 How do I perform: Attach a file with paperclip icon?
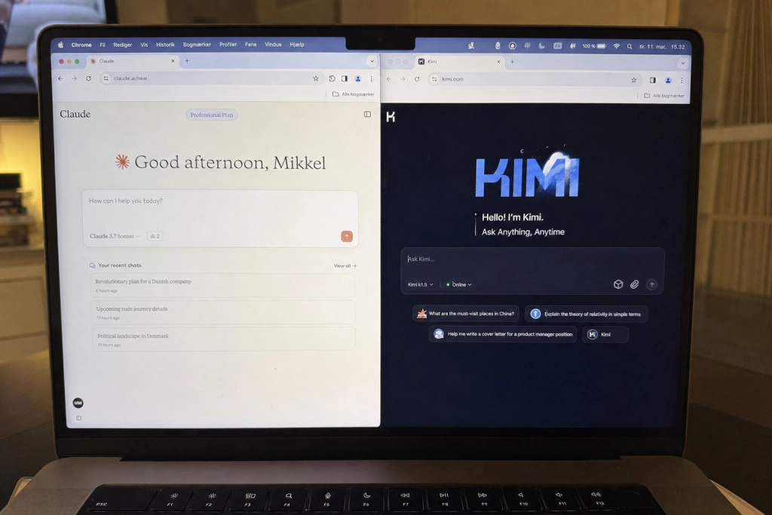(x=635, y=284)
